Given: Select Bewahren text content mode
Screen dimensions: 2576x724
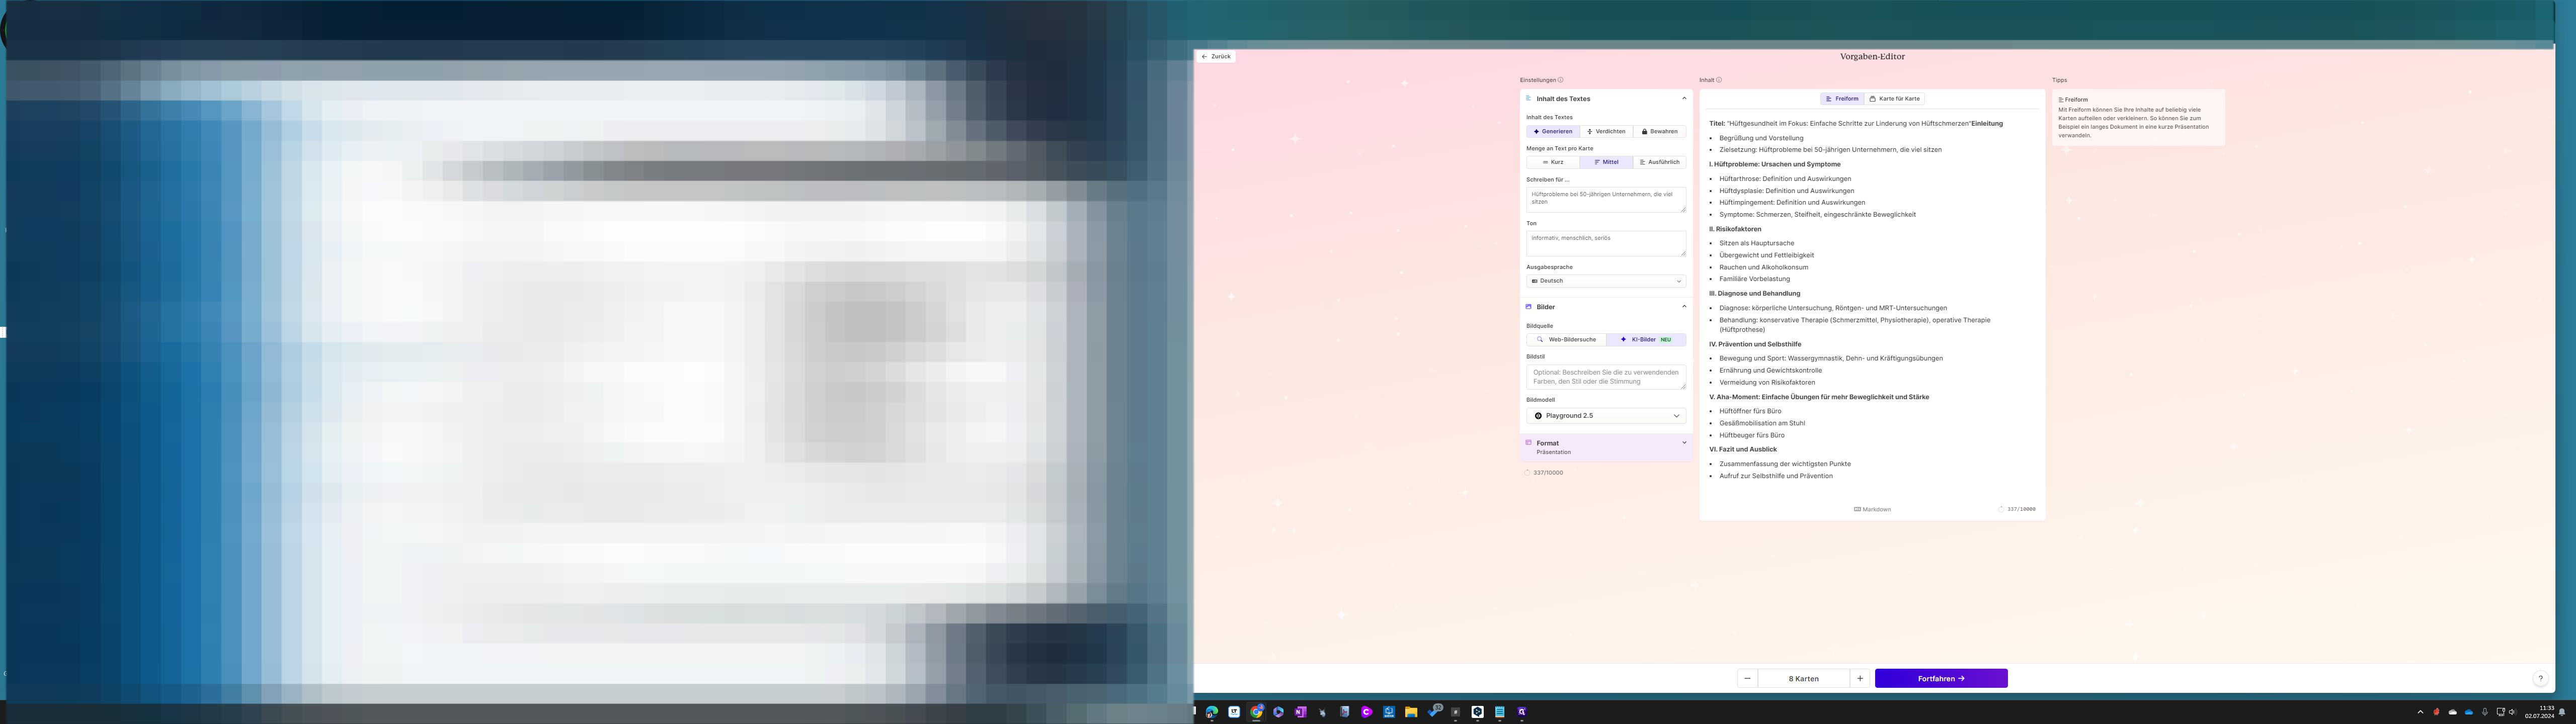Looking at the screenshot, I should [x=1660, y=131].
